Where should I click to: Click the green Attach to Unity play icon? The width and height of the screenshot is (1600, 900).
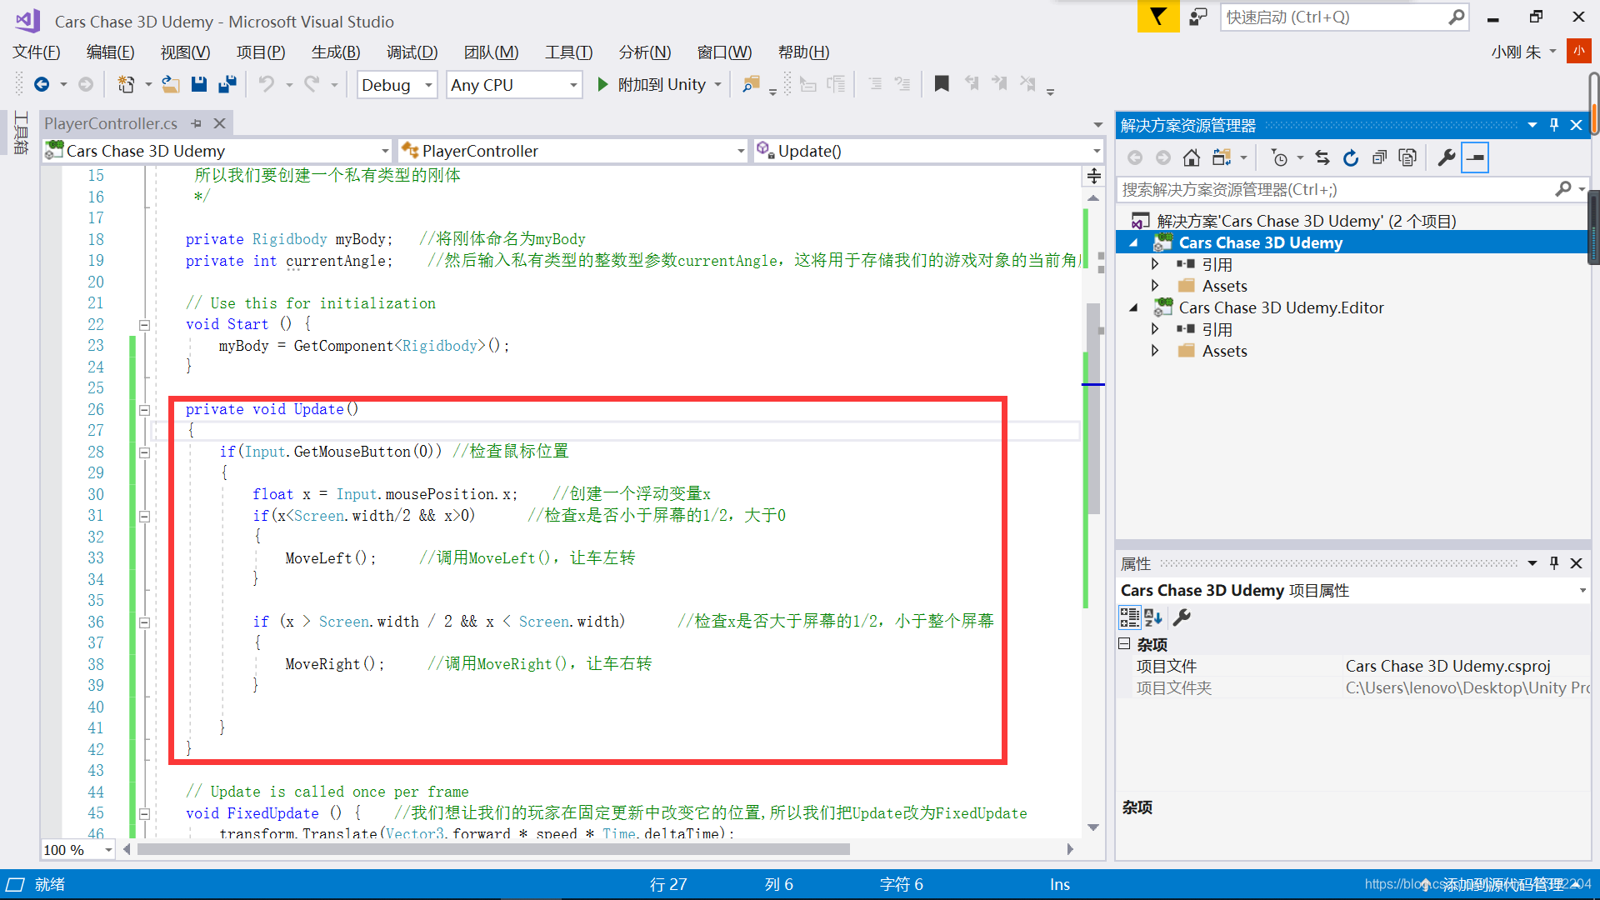tap(602, 84)
